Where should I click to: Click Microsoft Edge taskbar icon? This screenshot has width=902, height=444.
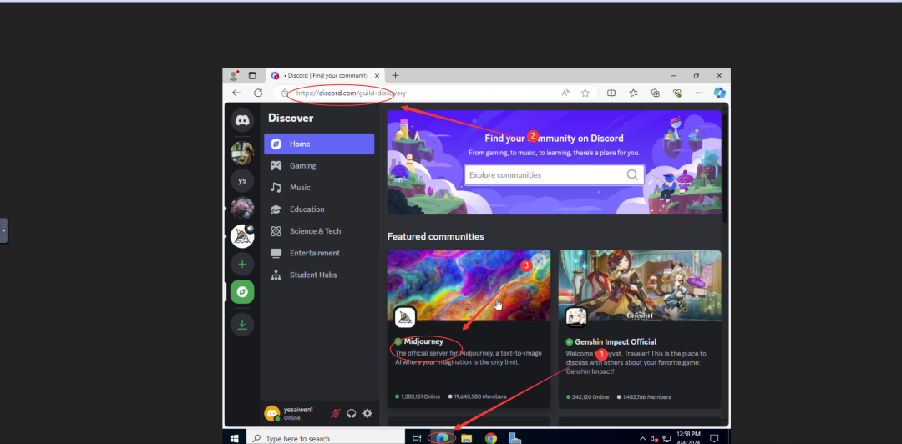(442, 438)
